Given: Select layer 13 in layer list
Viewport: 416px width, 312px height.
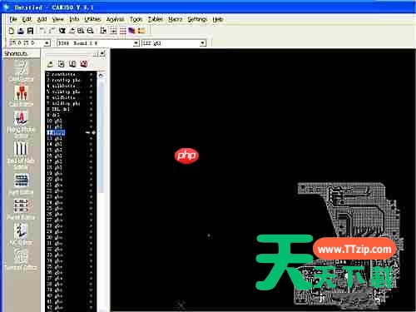Looking at the screenshot, I should 71,138.
